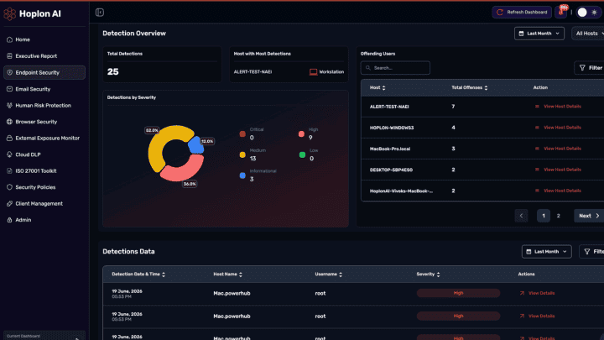604x340 pixels.
Task: Click the yellow 52.0% donut segment
Action: [x=158, y=144]
